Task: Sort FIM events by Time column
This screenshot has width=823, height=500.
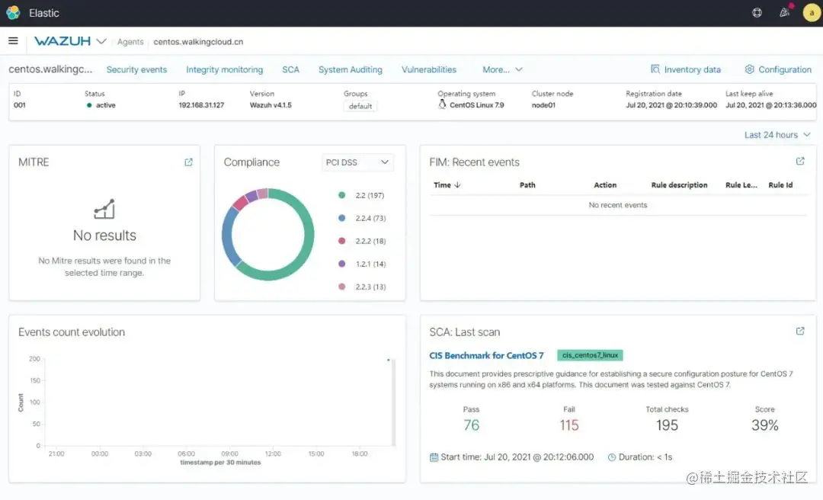Action: (447, 185)
